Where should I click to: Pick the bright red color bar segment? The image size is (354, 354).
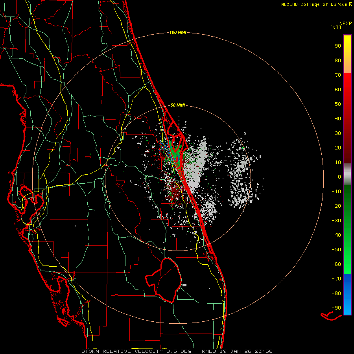click(347, 83)
